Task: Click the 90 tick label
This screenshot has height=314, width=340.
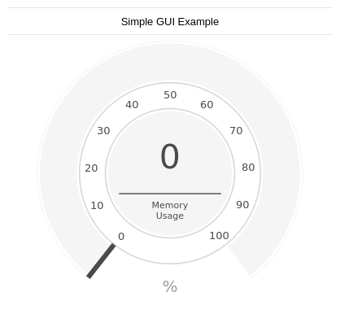Action: tap(242, 205)
